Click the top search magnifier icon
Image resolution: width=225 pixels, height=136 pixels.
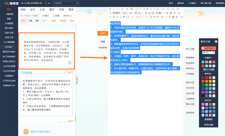click(77, 3)
